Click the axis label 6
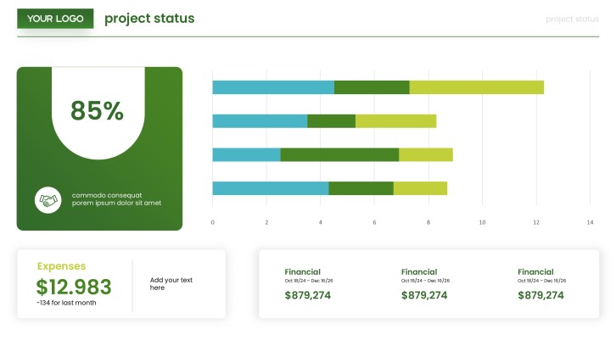Viewport: 616px width, 346px height. pos(374,222)
